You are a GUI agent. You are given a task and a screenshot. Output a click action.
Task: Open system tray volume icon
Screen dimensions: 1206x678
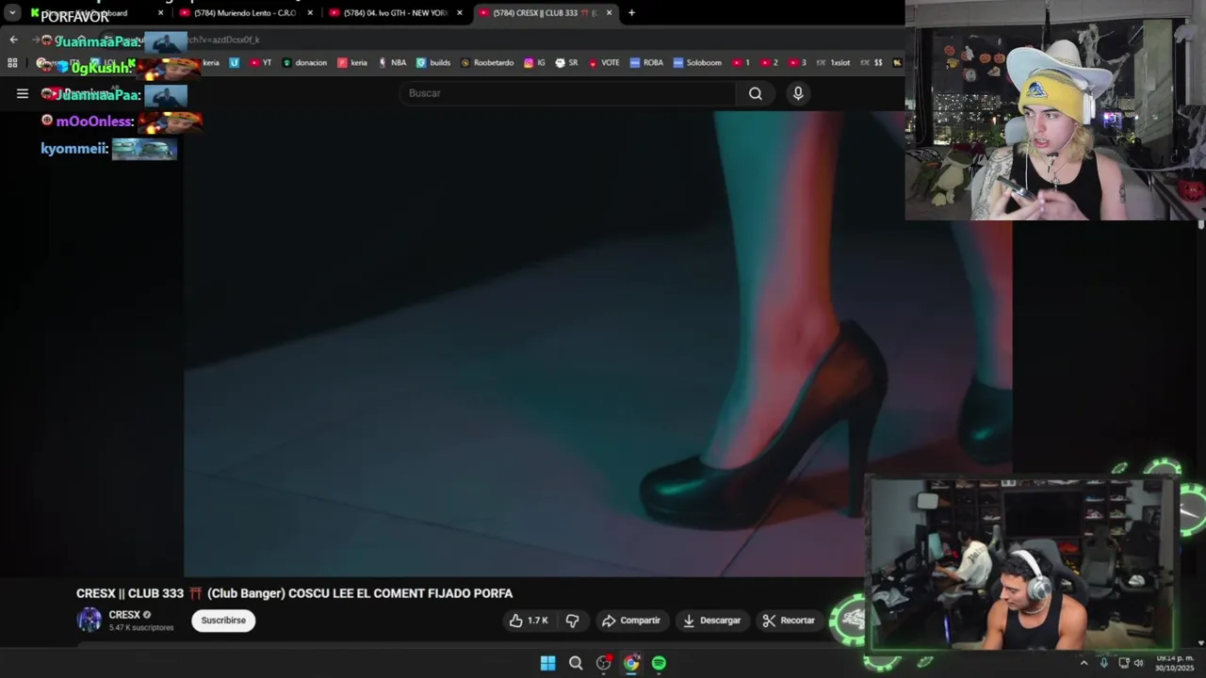click(1138, 663)
